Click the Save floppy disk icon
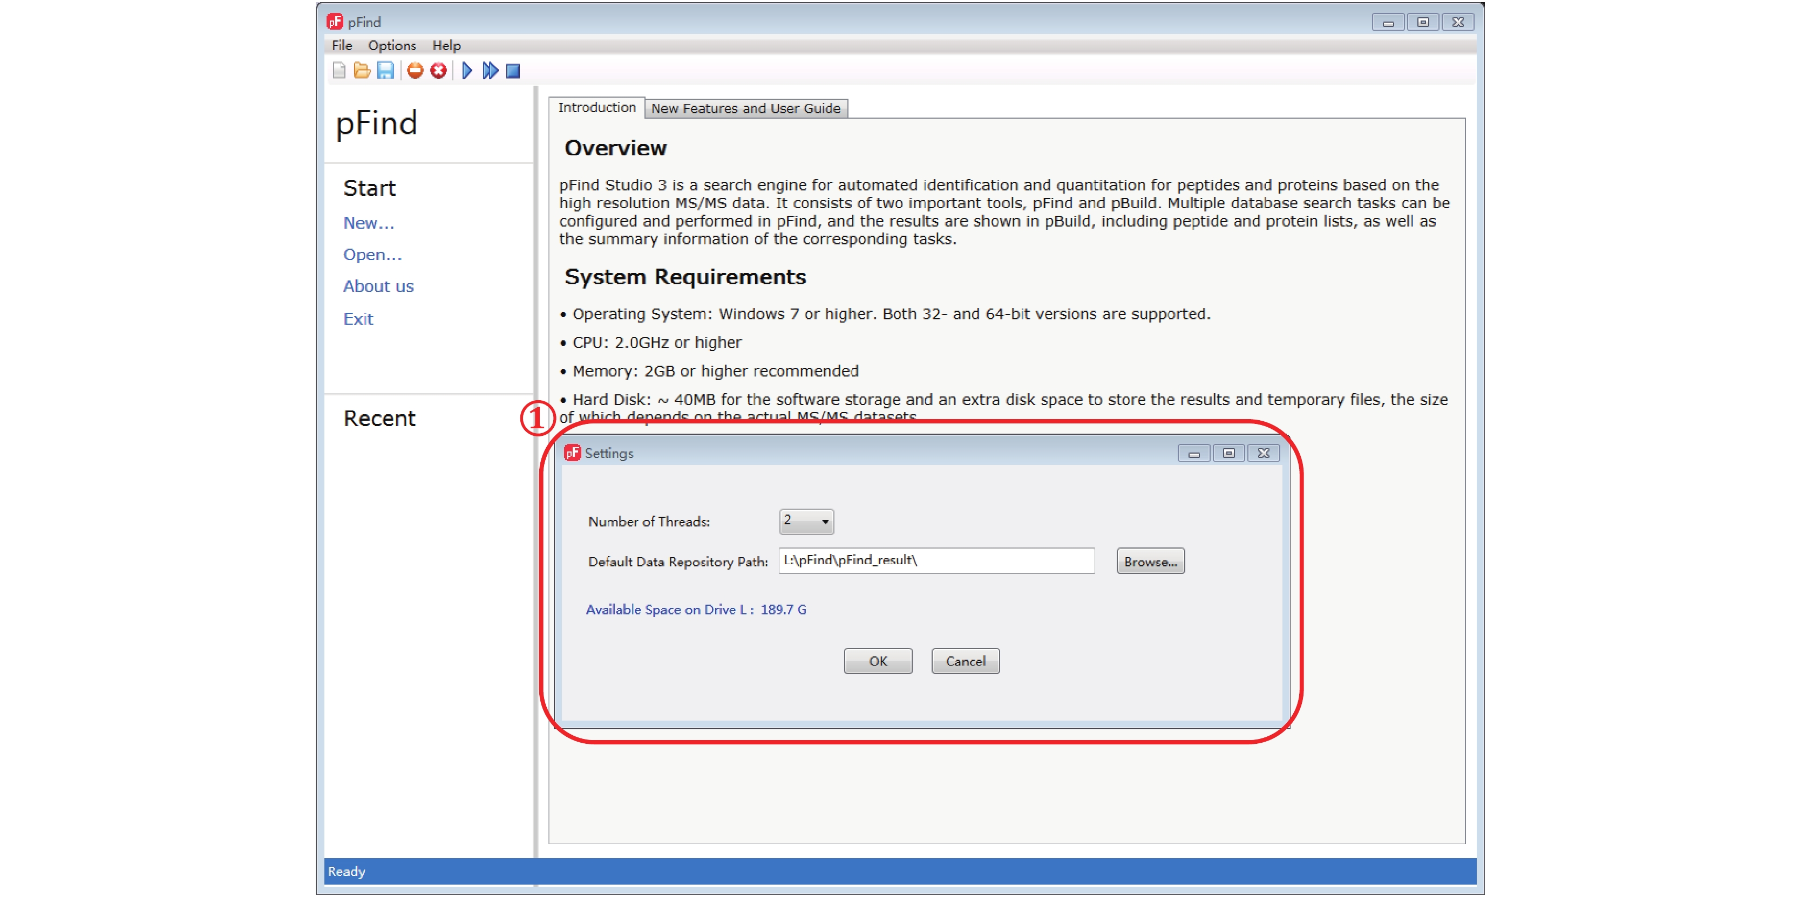Image resolution: width=1806 pixels, height=897 pixels. [385, 71]
